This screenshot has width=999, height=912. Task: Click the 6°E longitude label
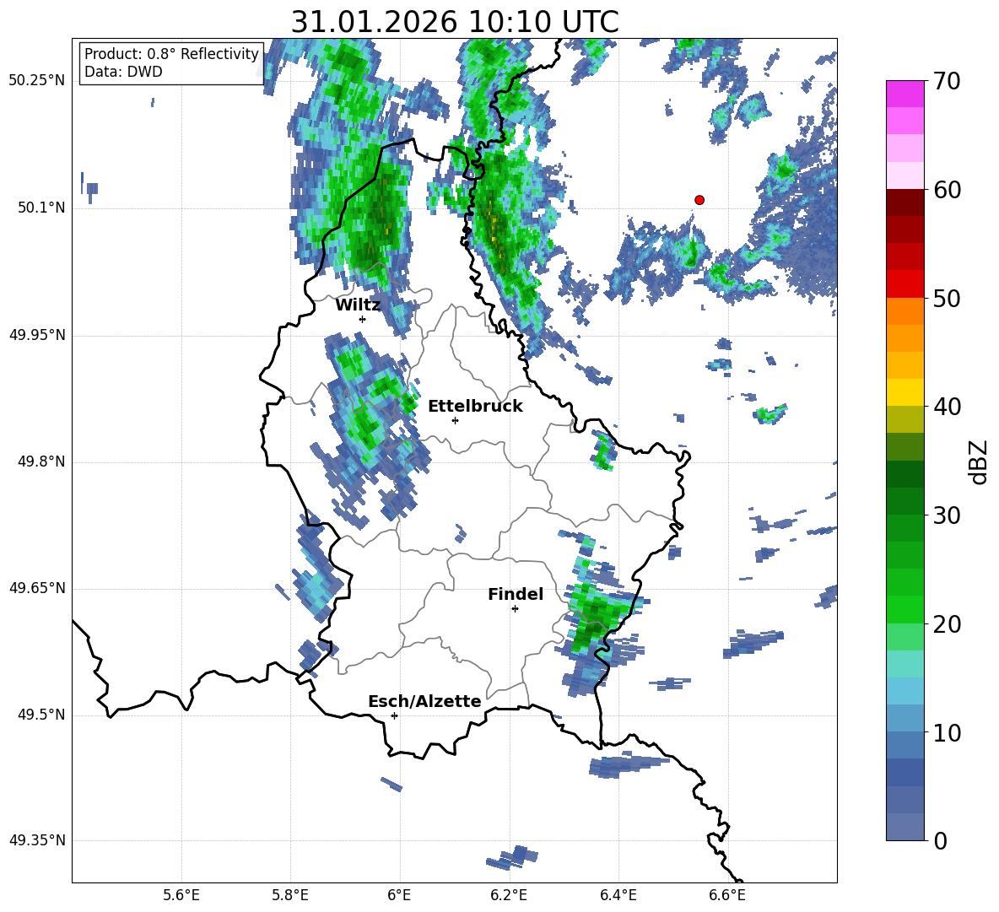[399, 895]
